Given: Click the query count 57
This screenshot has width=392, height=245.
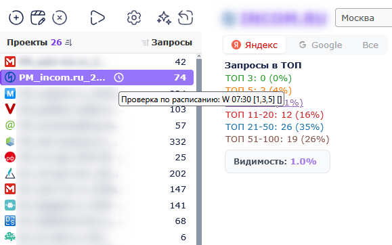Looking at the screenshot, I should pos(181,125).
